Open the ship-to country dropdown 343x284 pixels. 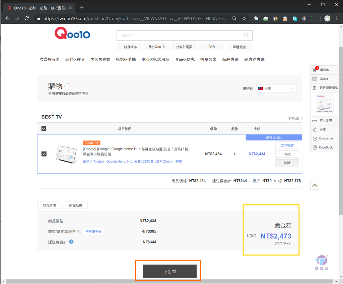(276, 89)
